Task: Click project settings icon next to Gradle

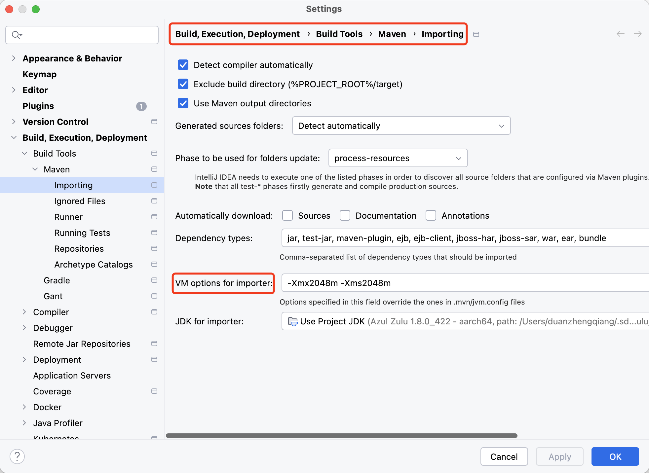Action: (x=154, y=280)
